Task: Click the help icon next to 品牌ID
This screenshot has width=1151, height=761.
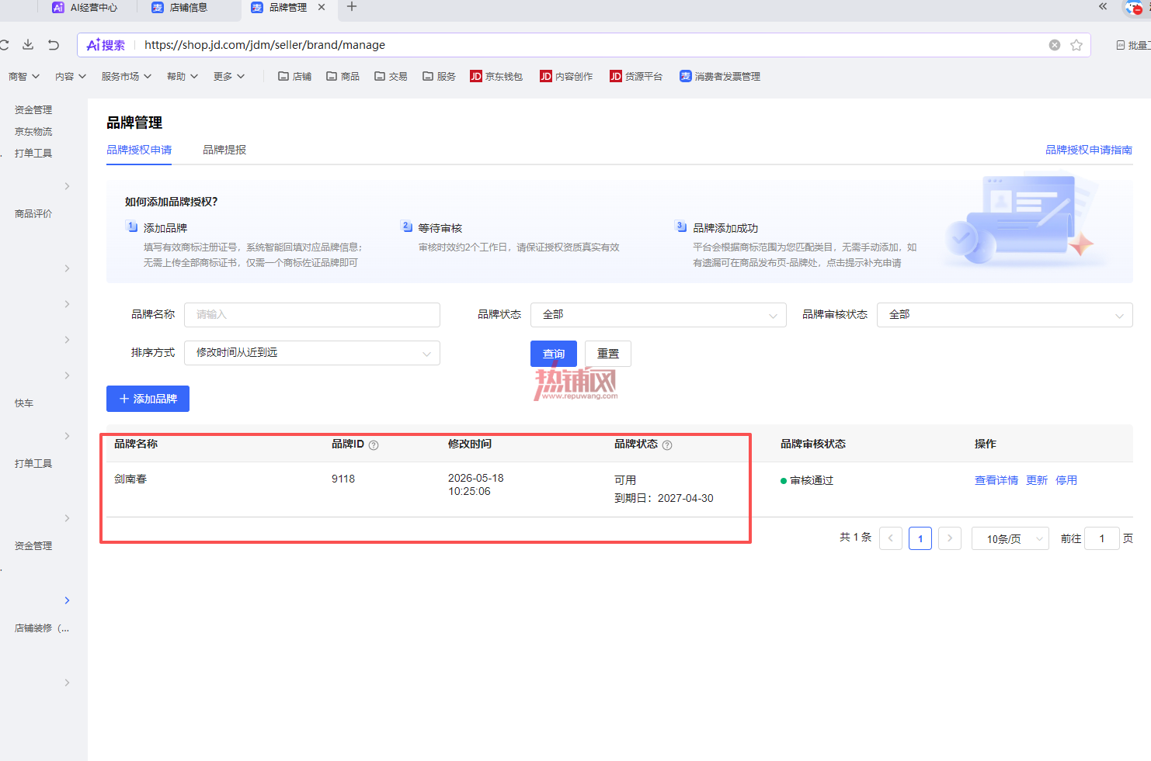Action: (374, 445)
